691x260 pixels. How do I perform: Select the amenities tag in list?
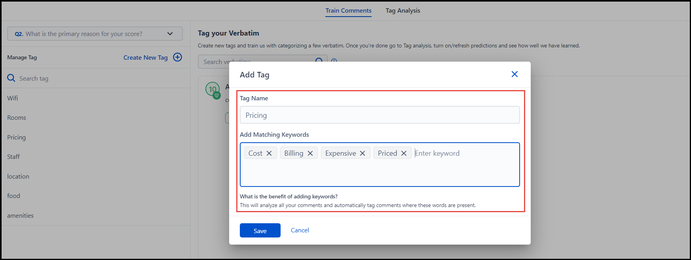[x=20, y=216]
